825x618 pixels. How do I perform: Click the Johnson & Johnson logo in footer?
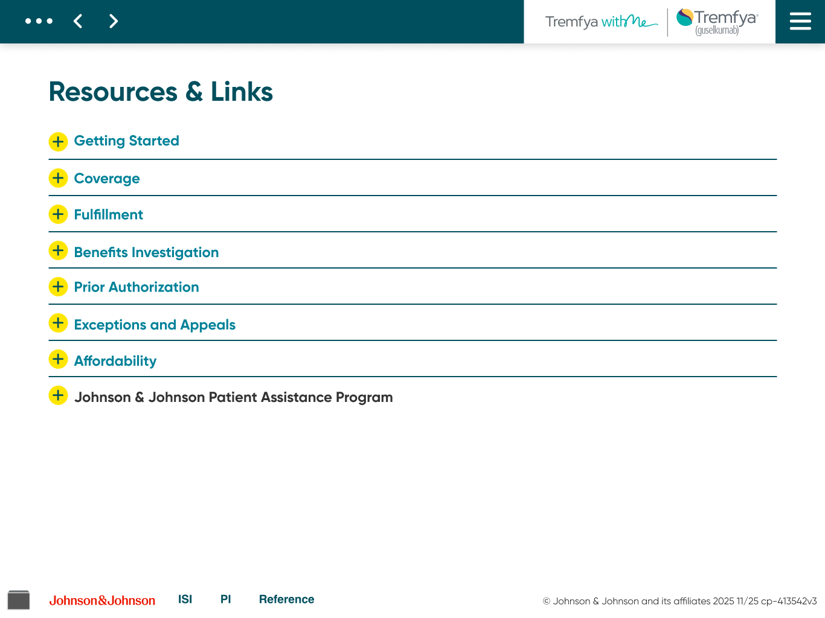pos(102,600)
